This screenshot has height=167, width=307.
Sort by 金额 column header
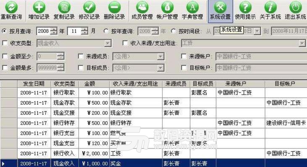tap(94, 83)
